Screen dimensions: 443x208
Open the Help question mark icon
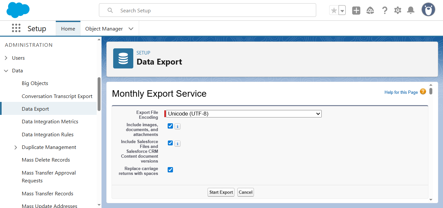384,10
